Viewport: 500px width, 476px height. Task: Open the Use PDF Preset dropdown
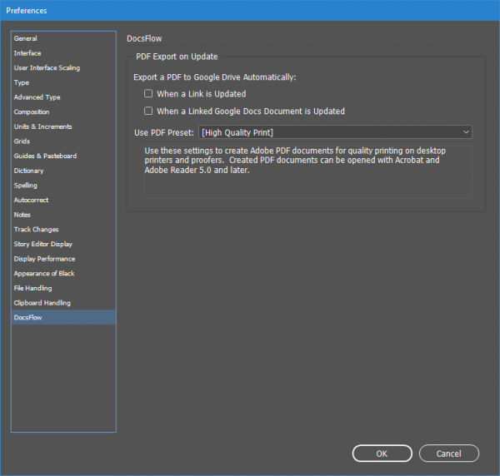tap(335, 132)
